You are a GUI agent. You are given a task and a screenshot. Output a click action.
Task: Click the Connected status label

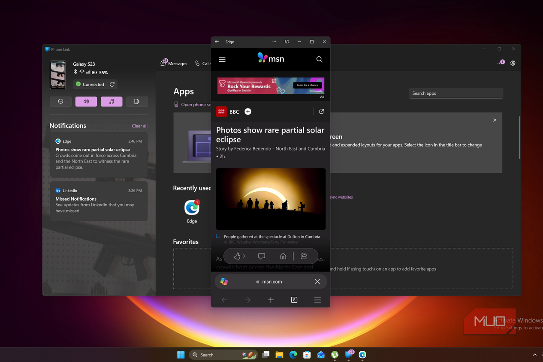(94, 84)
